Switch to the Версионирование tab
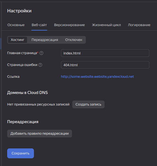This screenshot has height=166, width=157. [70, 25]
